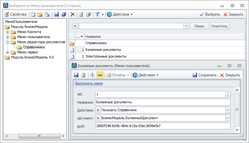The height and width of the screenshot is (143, 249).
Task: Toggle the highlighted link icon in editor toolbar
Action: pyautogui.click(x=100, y=75)
